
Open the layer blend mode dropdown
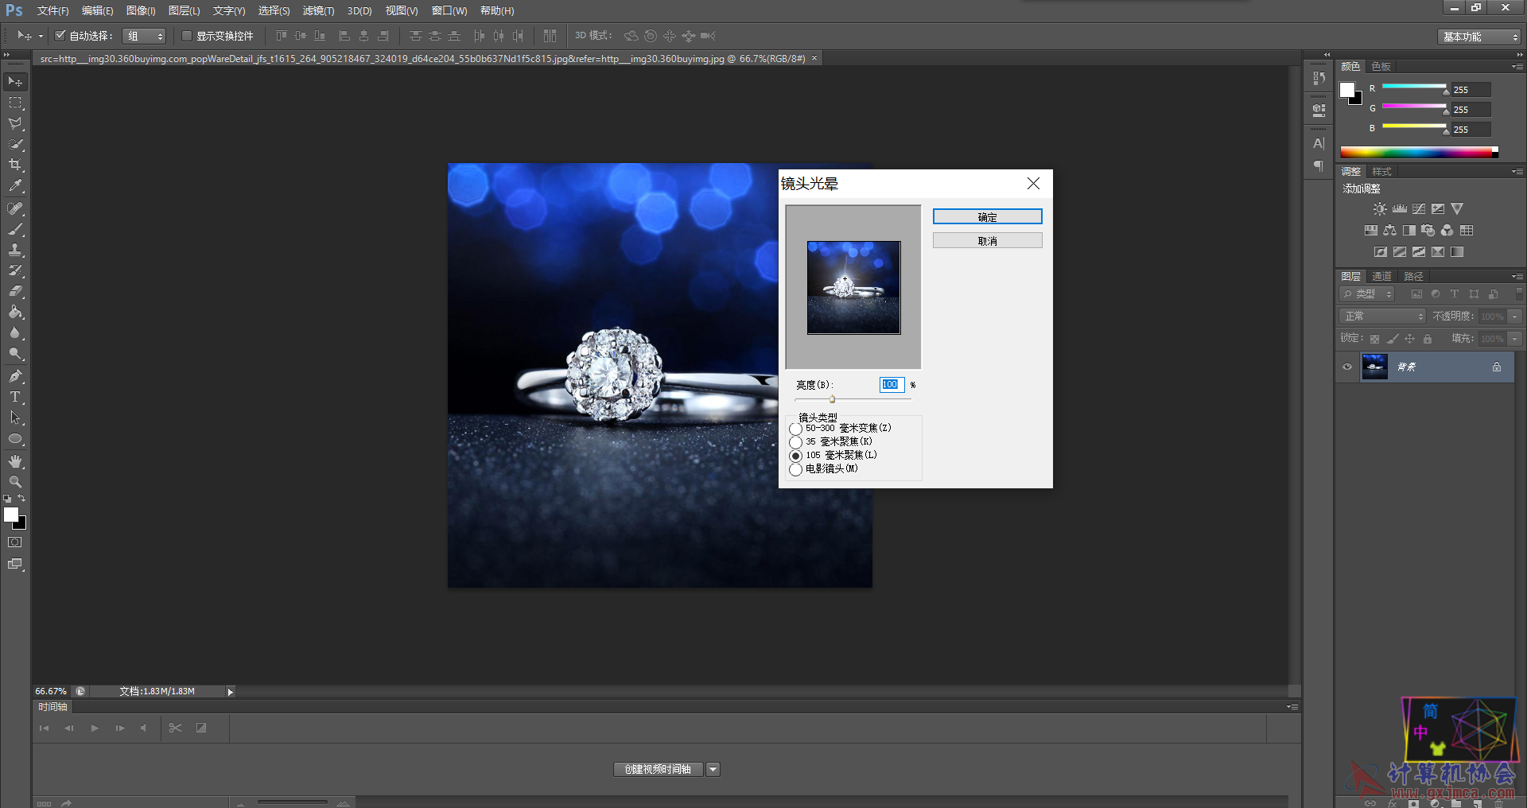1383,317
